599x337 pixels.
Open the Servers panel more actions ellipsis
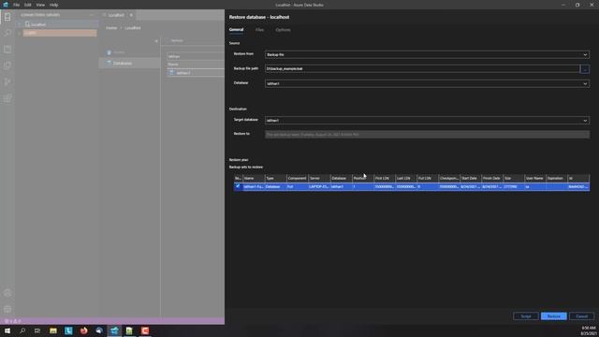point(91,15)
